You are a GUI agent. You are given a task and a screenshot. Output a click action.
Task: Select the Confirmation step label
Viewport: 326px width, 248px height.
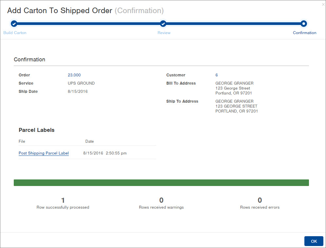(304, 33)
